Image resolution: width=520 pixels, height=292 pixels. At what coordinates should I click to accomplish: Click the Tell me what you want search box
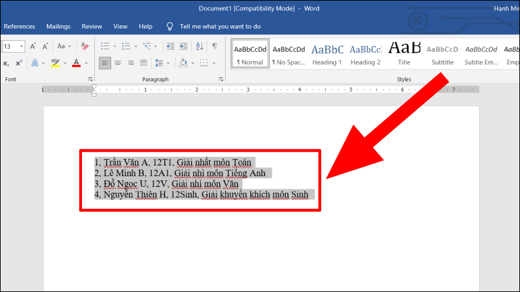coord(220,27)
